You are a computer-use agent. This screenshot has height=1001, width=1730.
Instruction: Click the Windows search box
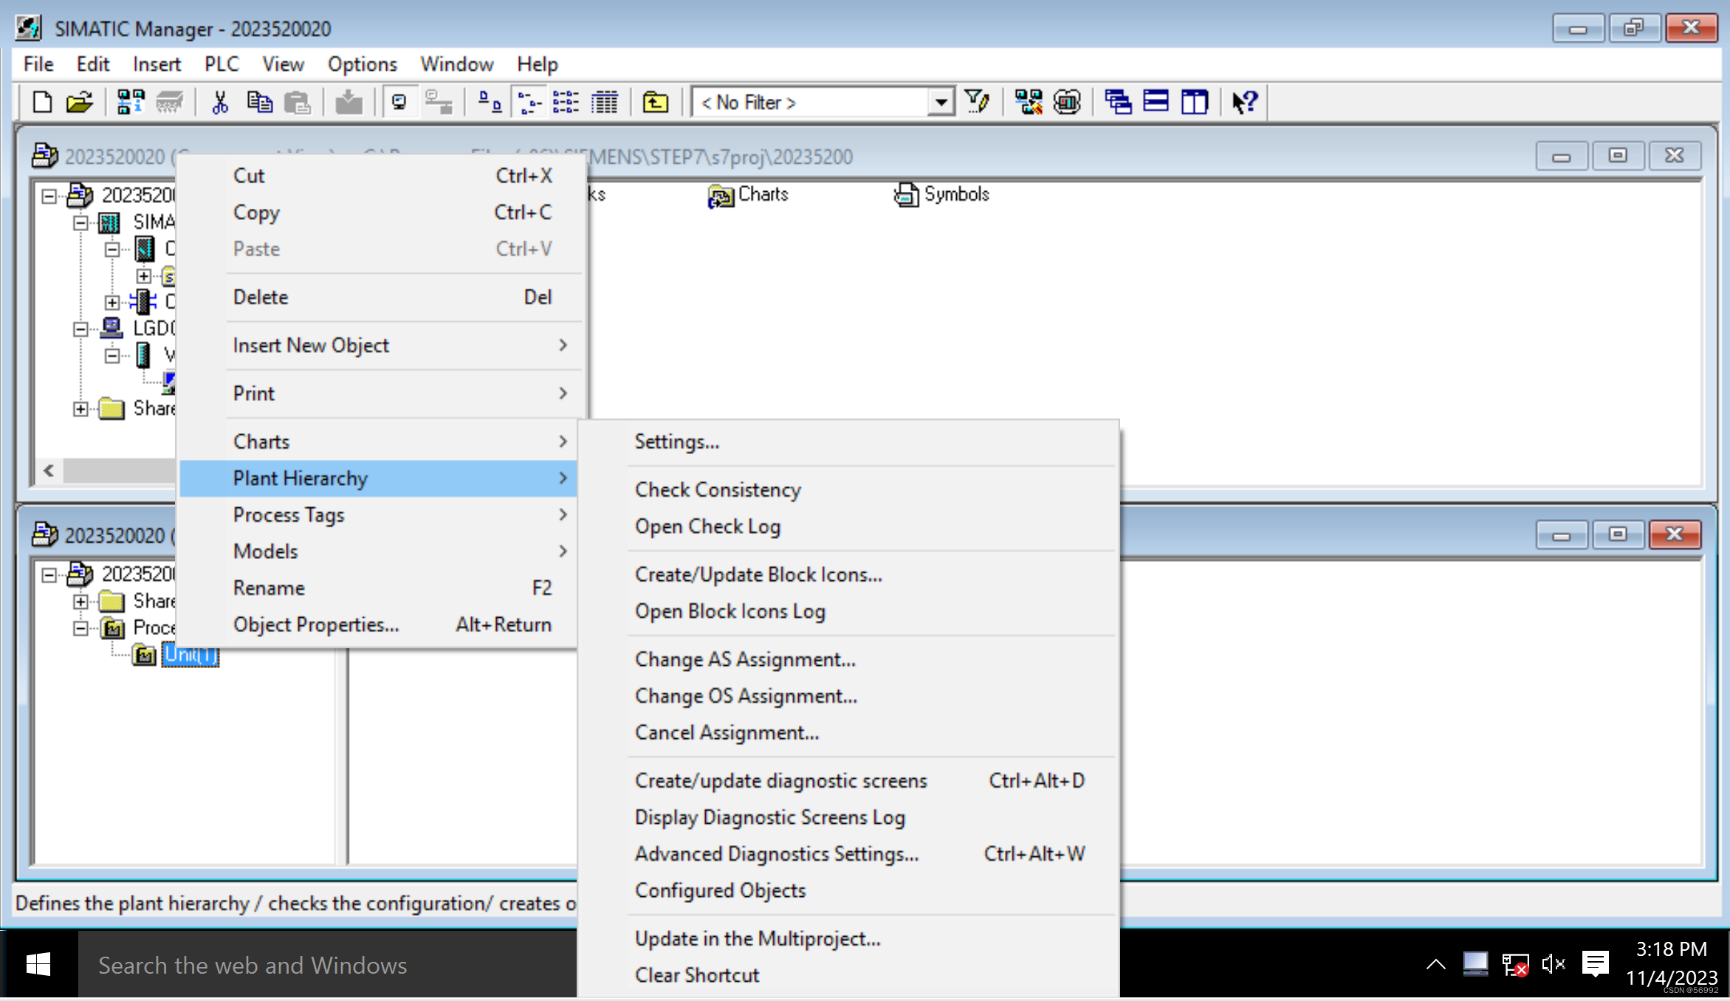coord(325,965)
